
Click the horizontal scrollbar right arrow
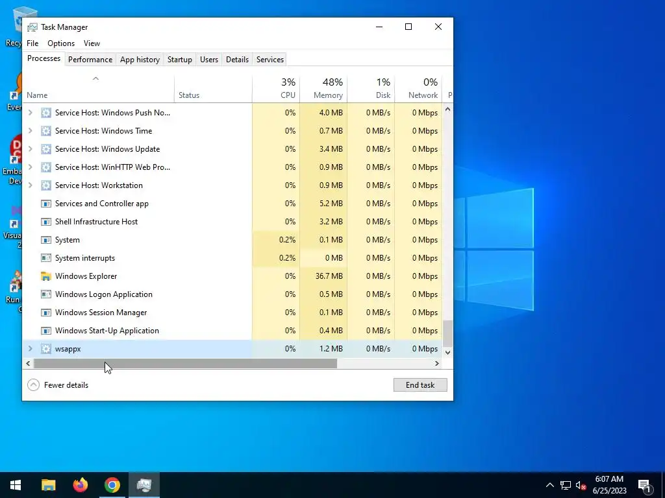pos(437,363)
